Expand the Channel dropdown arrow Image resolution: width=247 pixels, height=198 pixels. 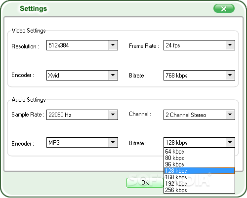(230, 115)
